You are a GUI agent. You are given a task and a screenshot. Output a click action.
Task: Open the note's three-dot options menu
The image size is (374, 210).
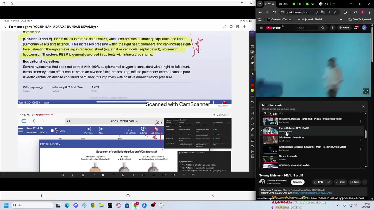tap(250, 27)
